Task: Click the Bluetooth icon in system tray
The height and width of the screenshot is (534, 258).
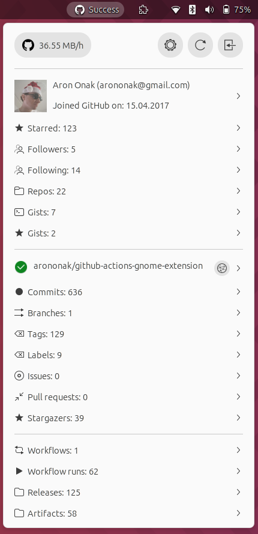Action: tap(193, 10)
